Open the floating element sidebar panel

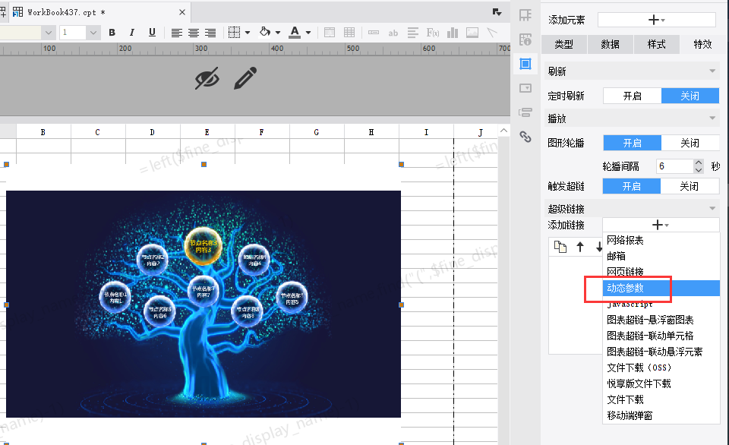[x=525, y=64]
